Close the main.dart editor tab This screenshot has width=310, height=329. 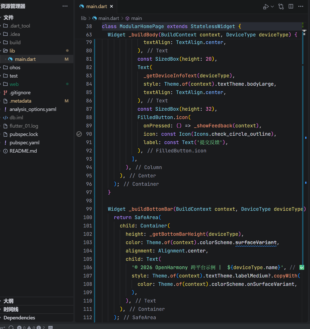coord(111,6)
